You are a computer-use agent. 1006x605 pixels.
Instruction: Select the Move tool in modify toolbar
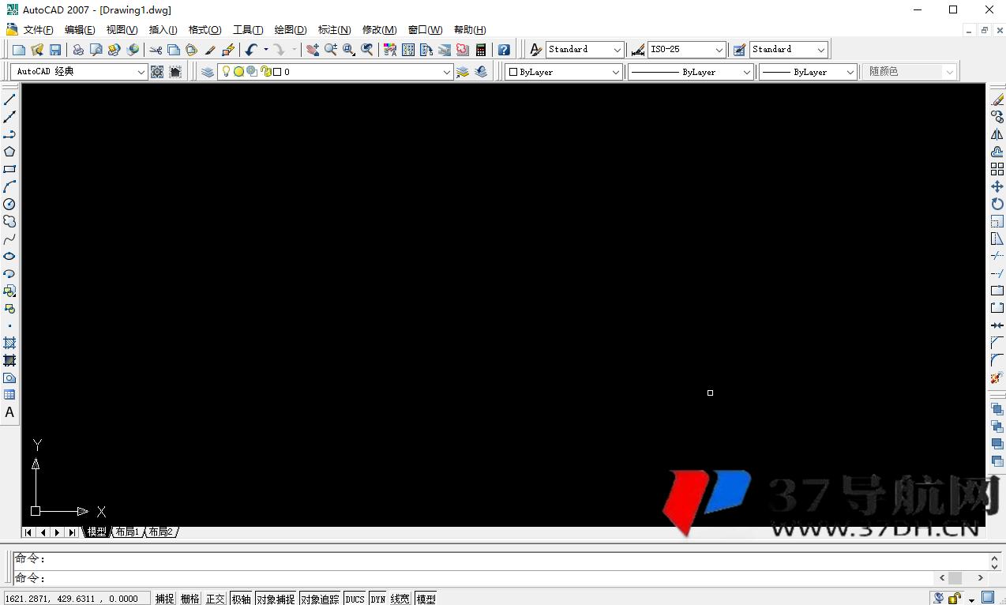click(x=997, y=187)
